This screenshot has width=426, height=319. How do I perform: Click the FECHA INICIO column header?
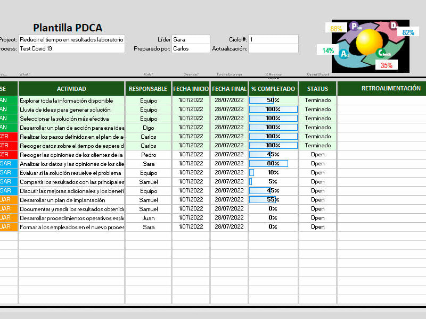click(191, 89)
